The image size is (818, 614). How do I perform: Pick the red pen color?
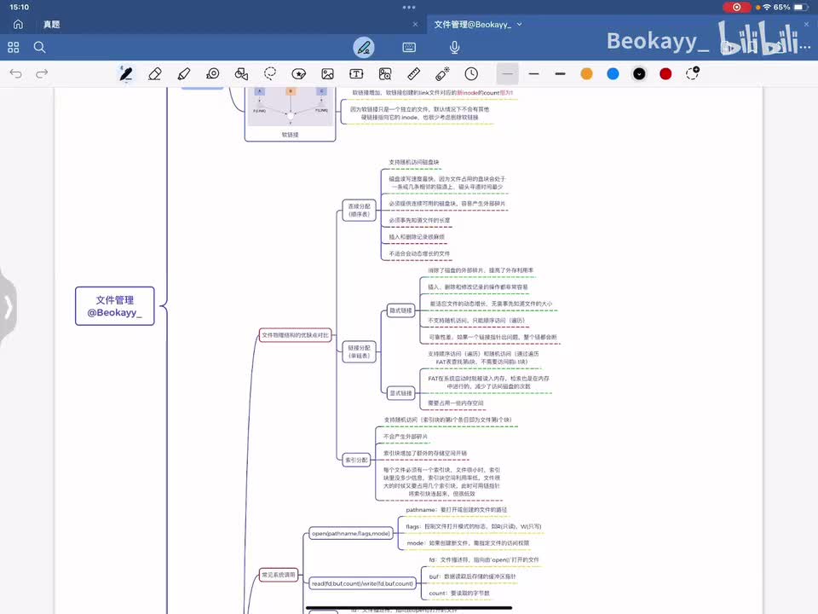[665, 73]
